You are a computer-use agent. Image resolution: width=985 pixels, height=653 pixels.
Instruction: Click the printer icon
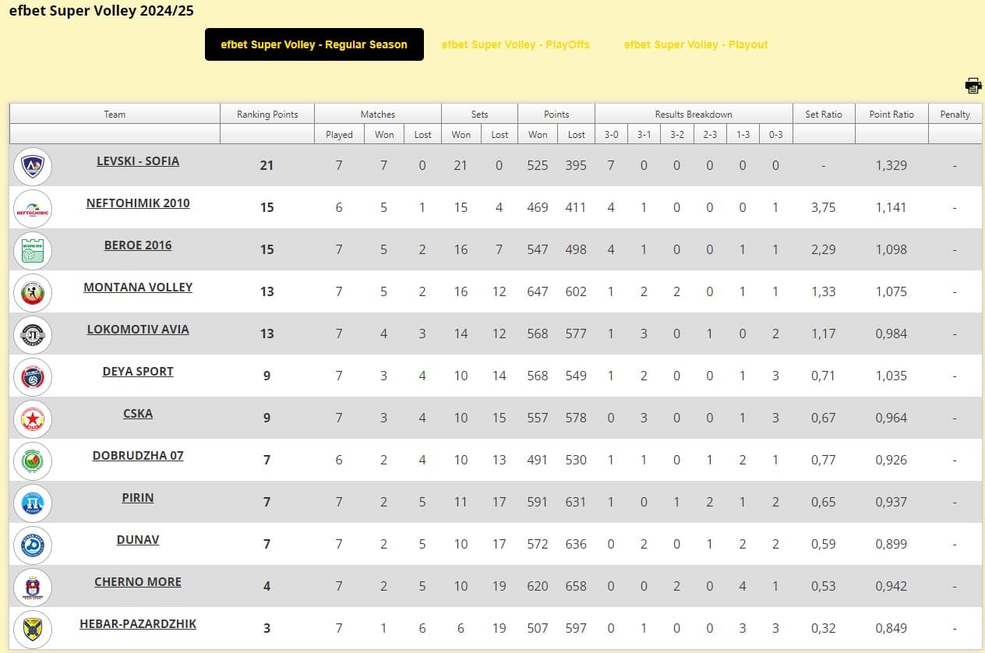point(973,86)
